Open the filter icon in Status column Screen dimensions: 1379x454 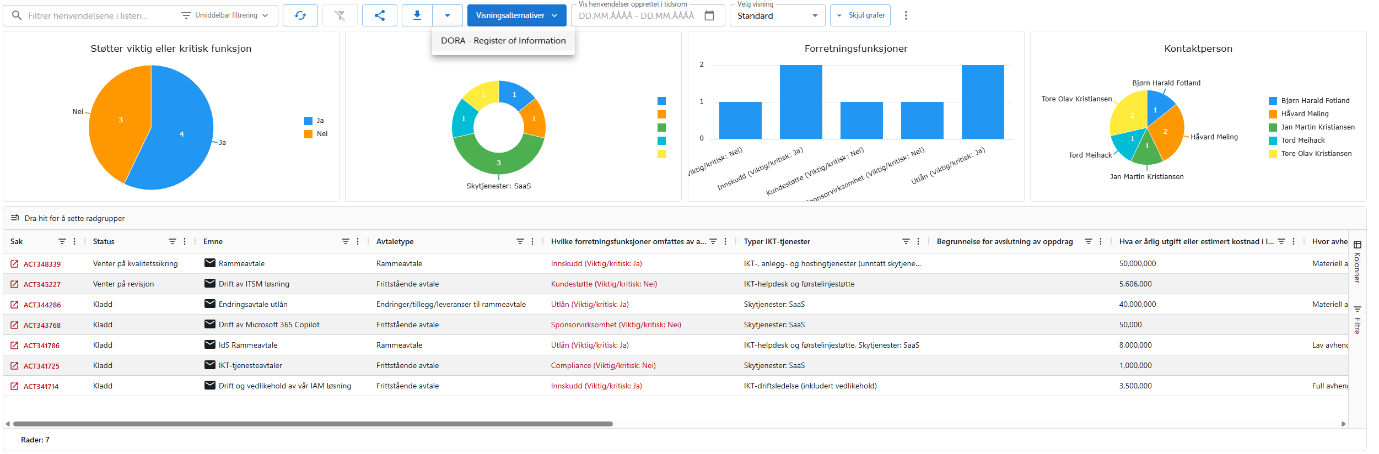[172, 241]
